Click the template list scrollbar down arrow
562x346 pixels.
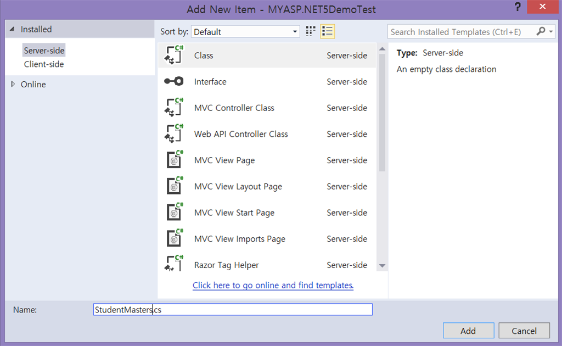pyautogui.click(x=383, y=266)
